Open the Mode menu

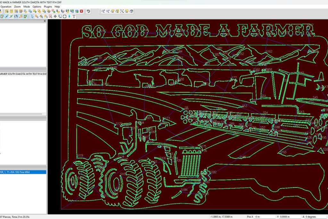click(x=27, y=6)
